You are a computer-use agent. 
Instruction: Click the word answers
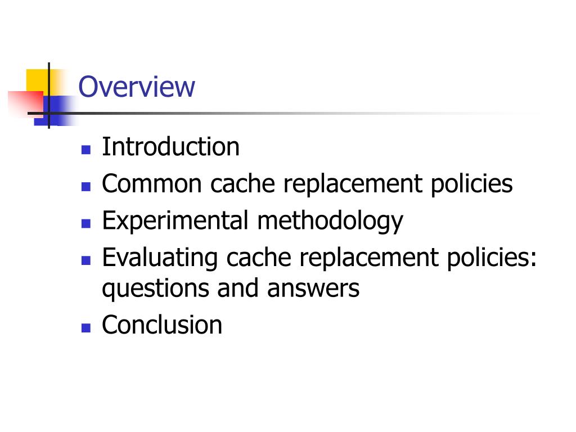(x=313, y=289)
